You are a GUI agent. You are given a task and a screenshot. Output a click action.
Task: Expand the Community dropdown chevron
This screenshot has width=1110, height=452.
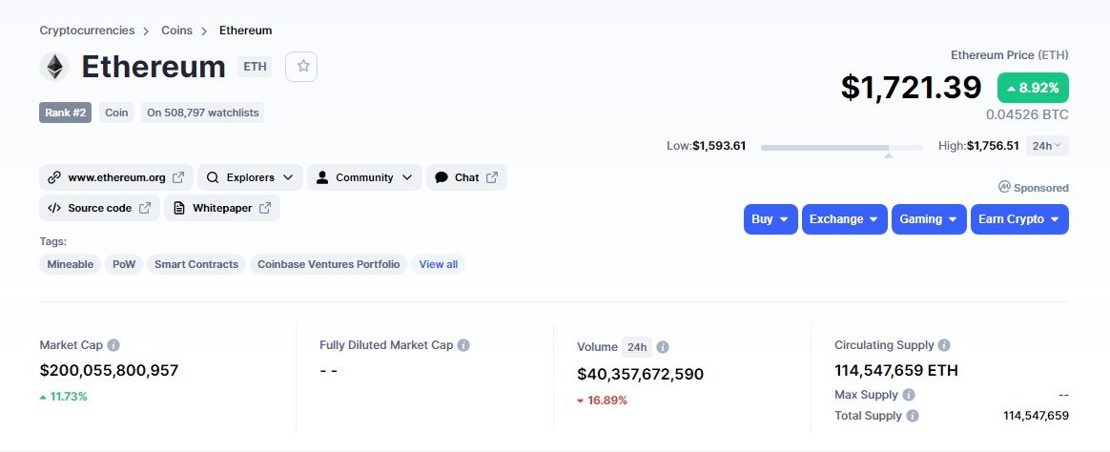click(407, 177)
